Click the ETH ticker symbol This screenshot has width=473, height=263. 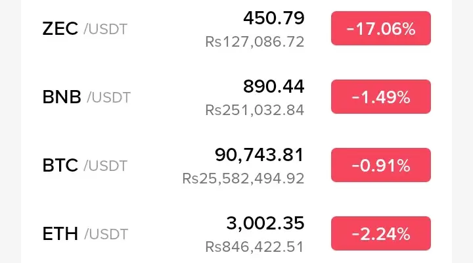[60, 233]
